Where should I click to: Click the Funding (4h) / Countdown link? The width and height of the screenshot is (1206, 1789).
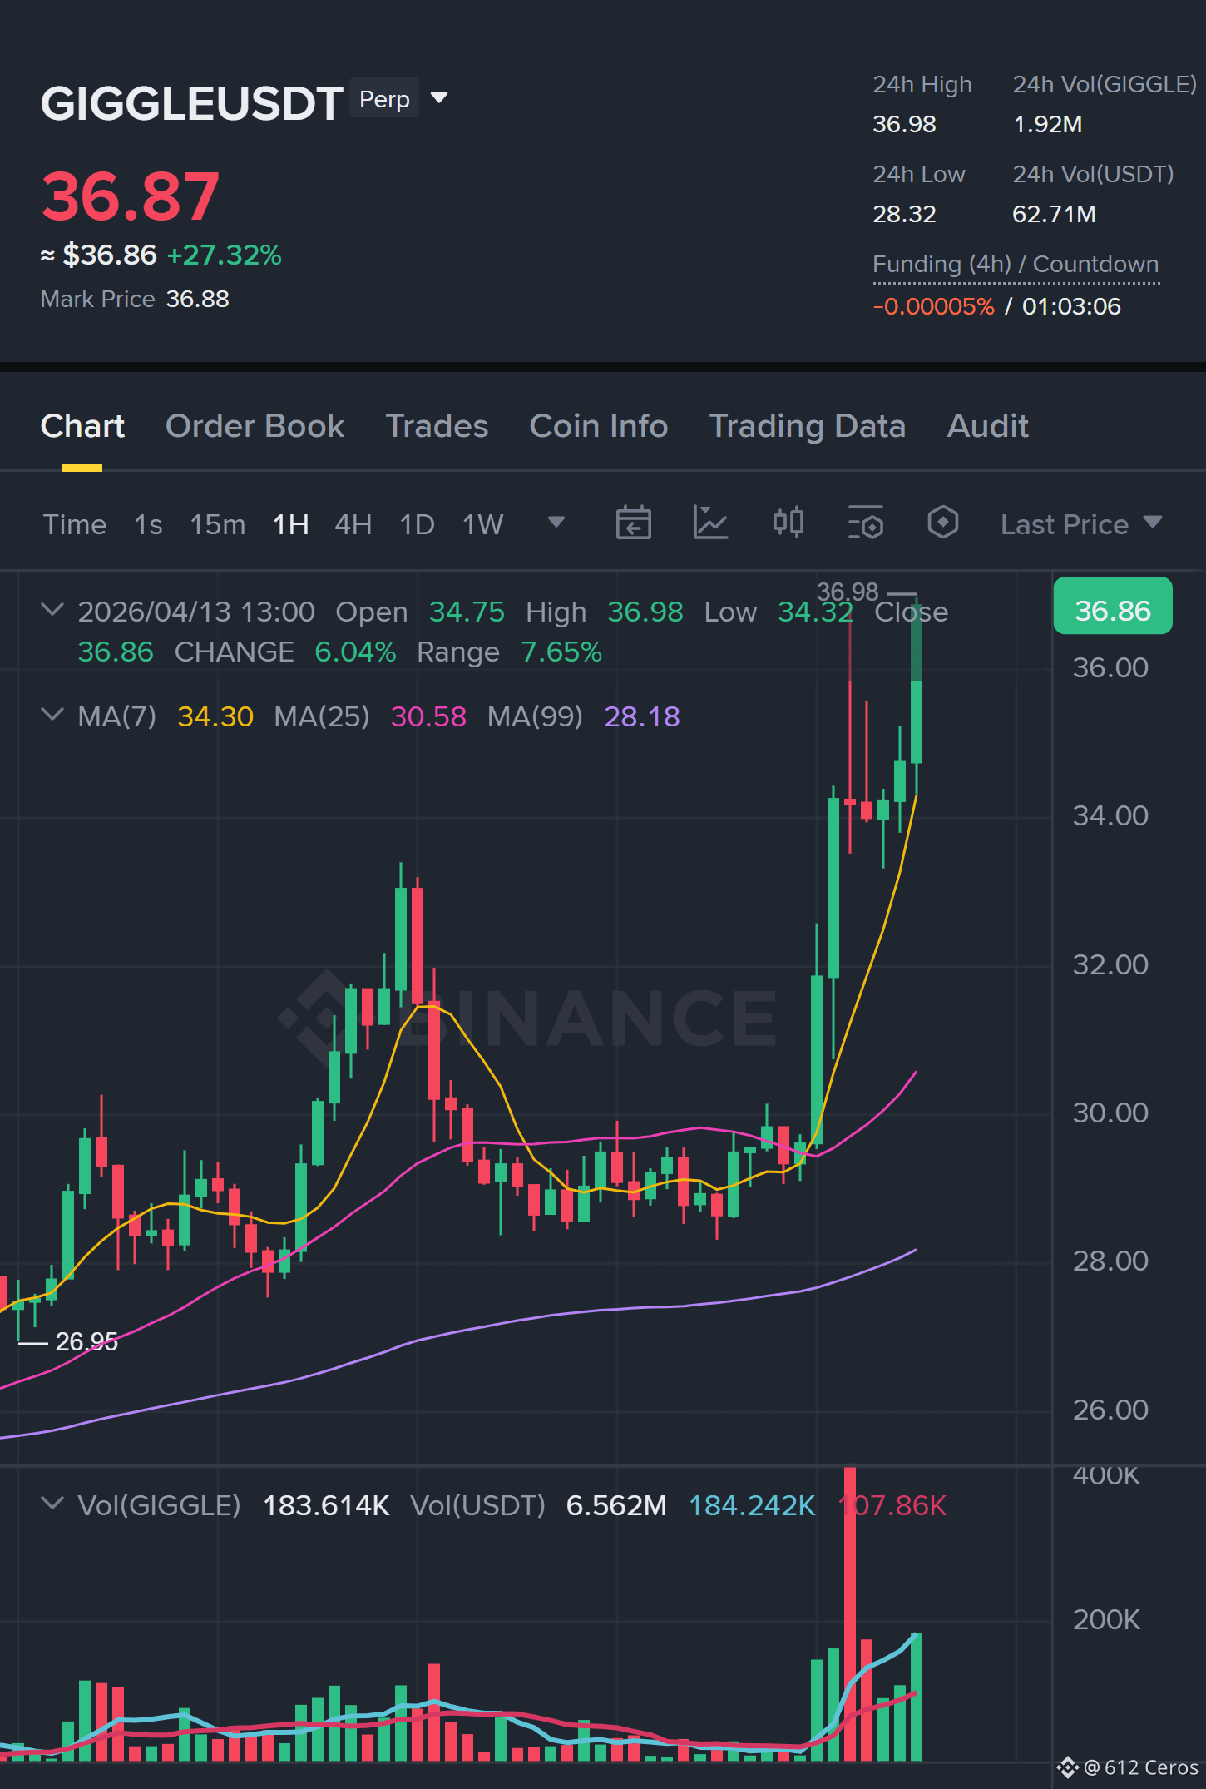(1016, 265)
